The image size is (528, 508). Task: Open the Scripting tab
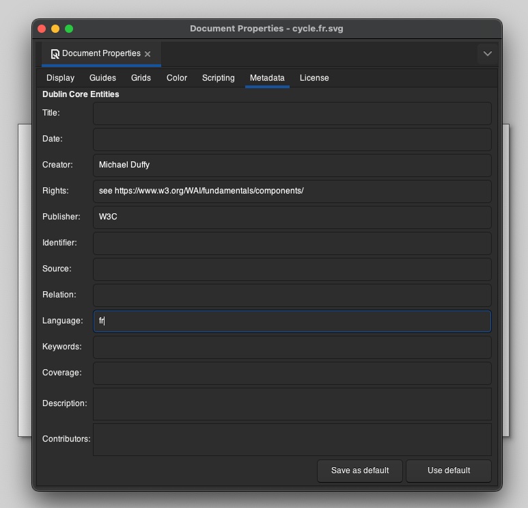(218, 78)
